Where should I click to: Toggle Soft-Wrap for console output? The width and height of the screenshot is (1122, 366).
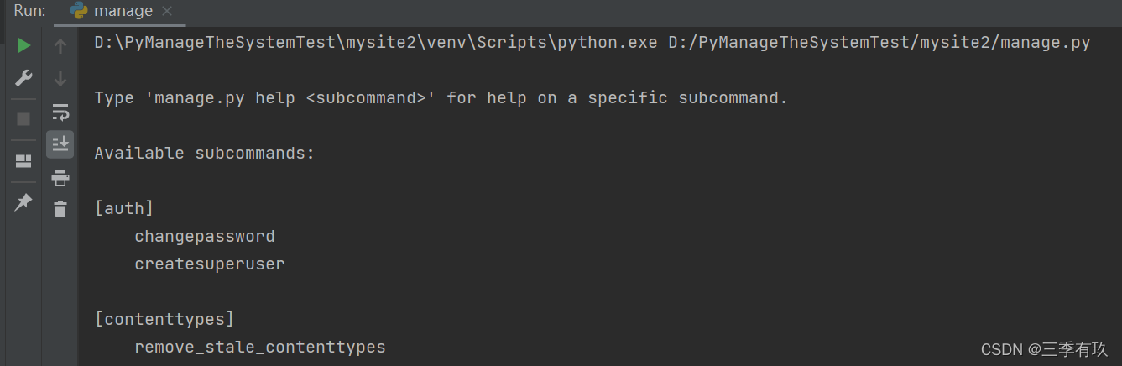click(60, 112)
